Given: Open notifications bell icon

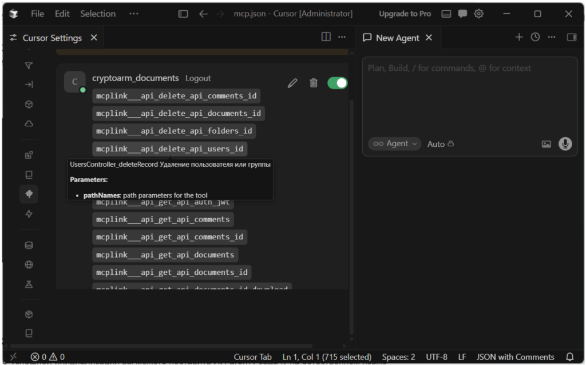Looking at the screenshot, I should point(570,357).
